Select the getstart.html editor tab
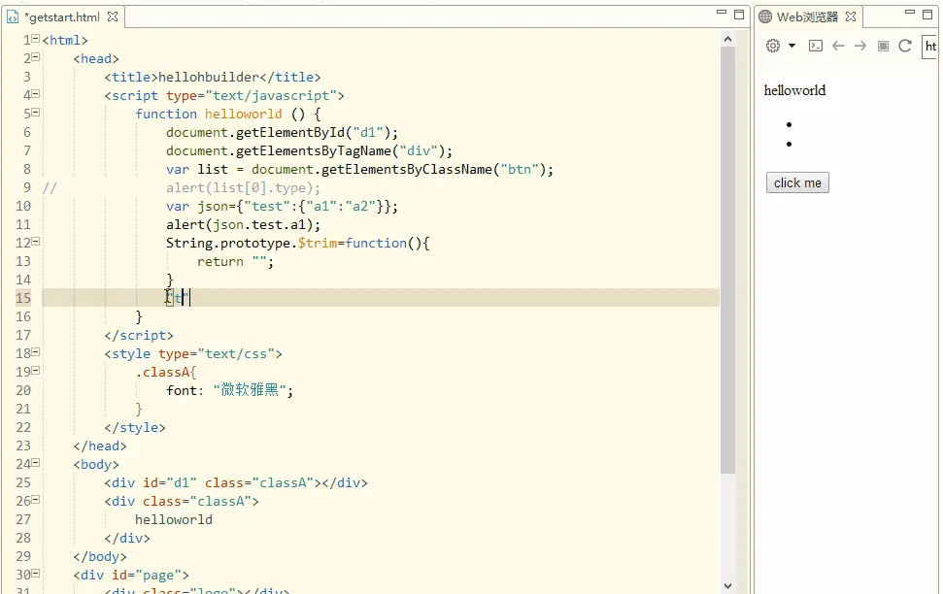 [64, 16]
